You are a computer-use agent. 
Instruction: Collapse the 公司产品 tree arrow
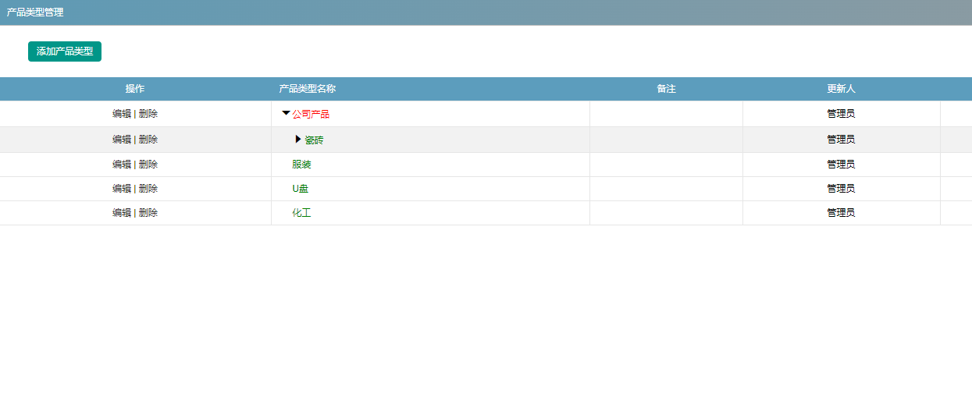click(286, 113)
